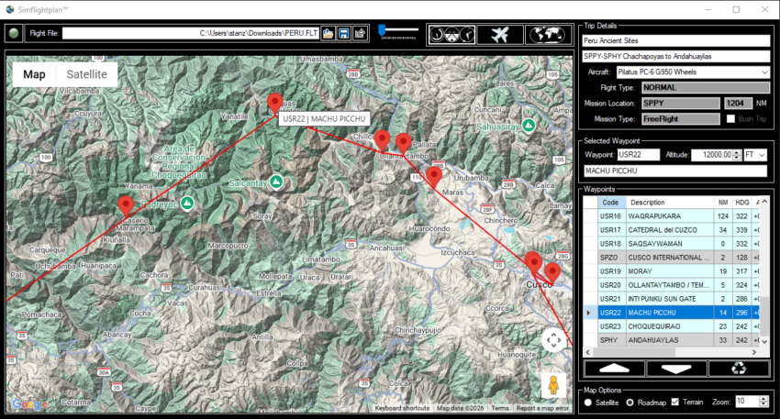Click the HDG column header

(x=741, y=203)
